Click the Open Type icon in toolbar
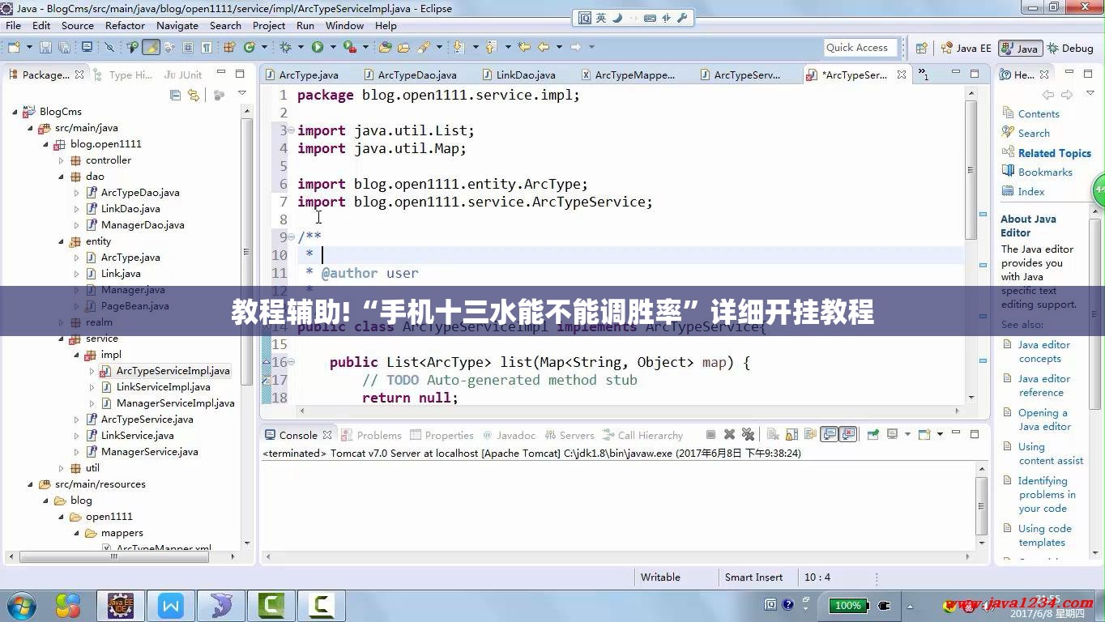 (386, 48)
